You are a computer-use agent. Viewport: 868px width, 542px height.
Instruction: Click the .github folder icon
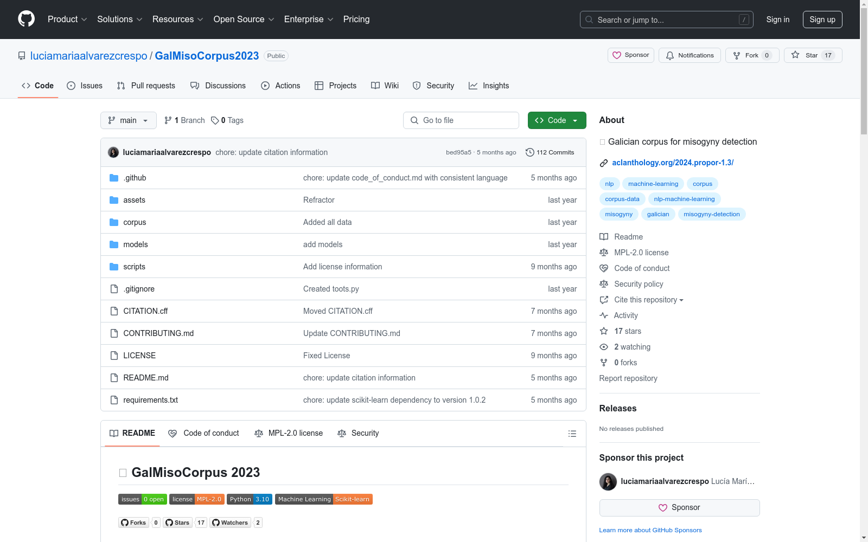(114, 178)
